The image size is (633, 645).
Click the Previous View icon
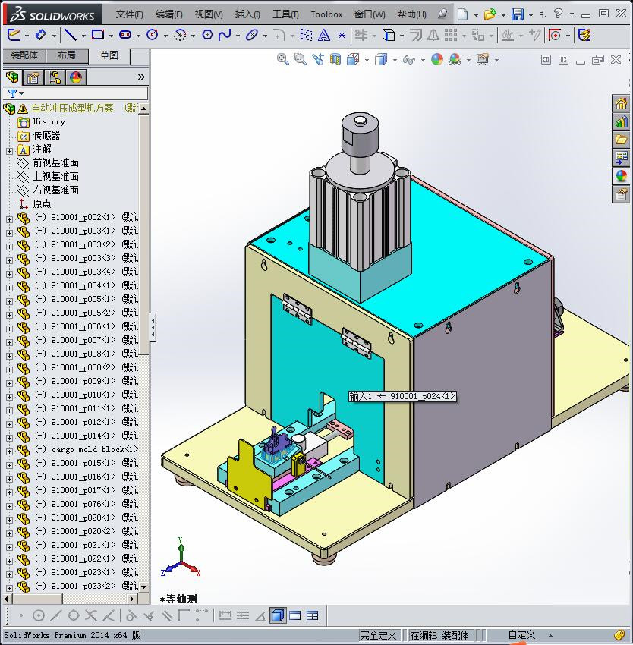click(318, 60)
